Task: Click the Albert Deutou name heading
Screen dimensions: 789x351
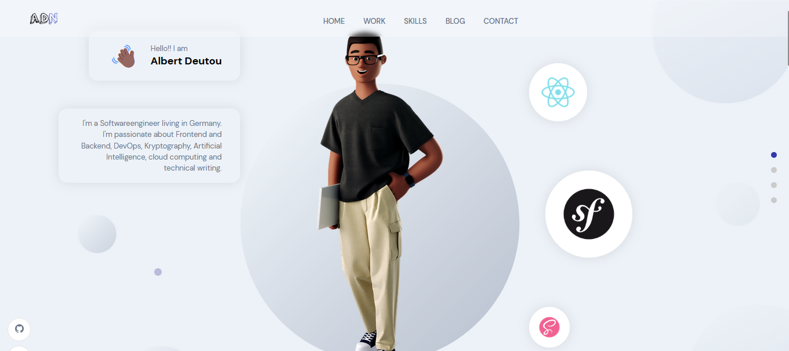Action: [x=186, y=61]
